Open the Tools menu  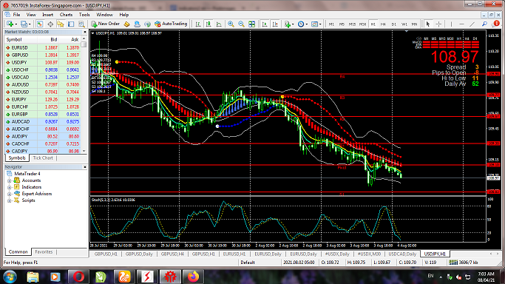click(84, 15)
